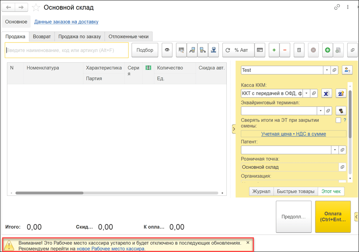The width and height of the screenshot is (359, 252).
Task: Click the calculator icon in the toolbar
Action: click(299, 50)
